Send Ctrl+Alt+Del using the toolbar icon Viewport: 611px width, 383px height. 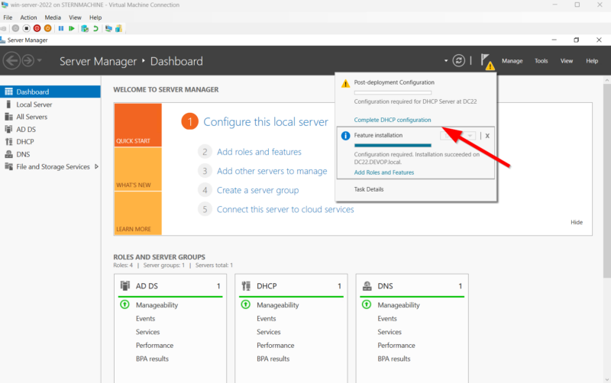click(3, 28)
